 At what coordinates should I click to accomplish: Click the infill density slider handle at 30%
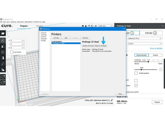pos(141,70)
